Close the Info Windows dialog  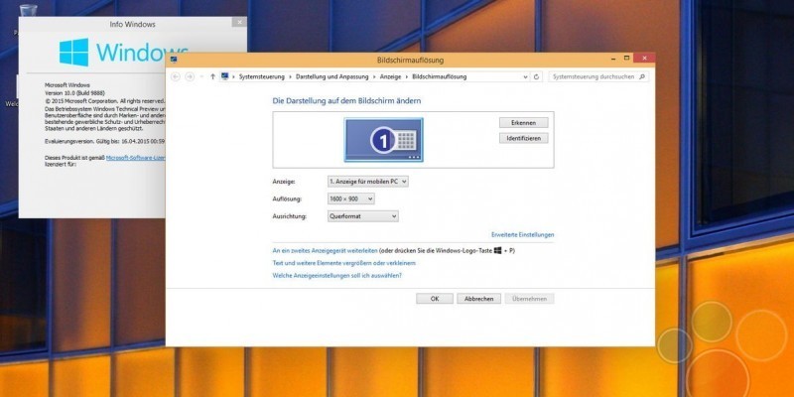(x=239, y=22)
